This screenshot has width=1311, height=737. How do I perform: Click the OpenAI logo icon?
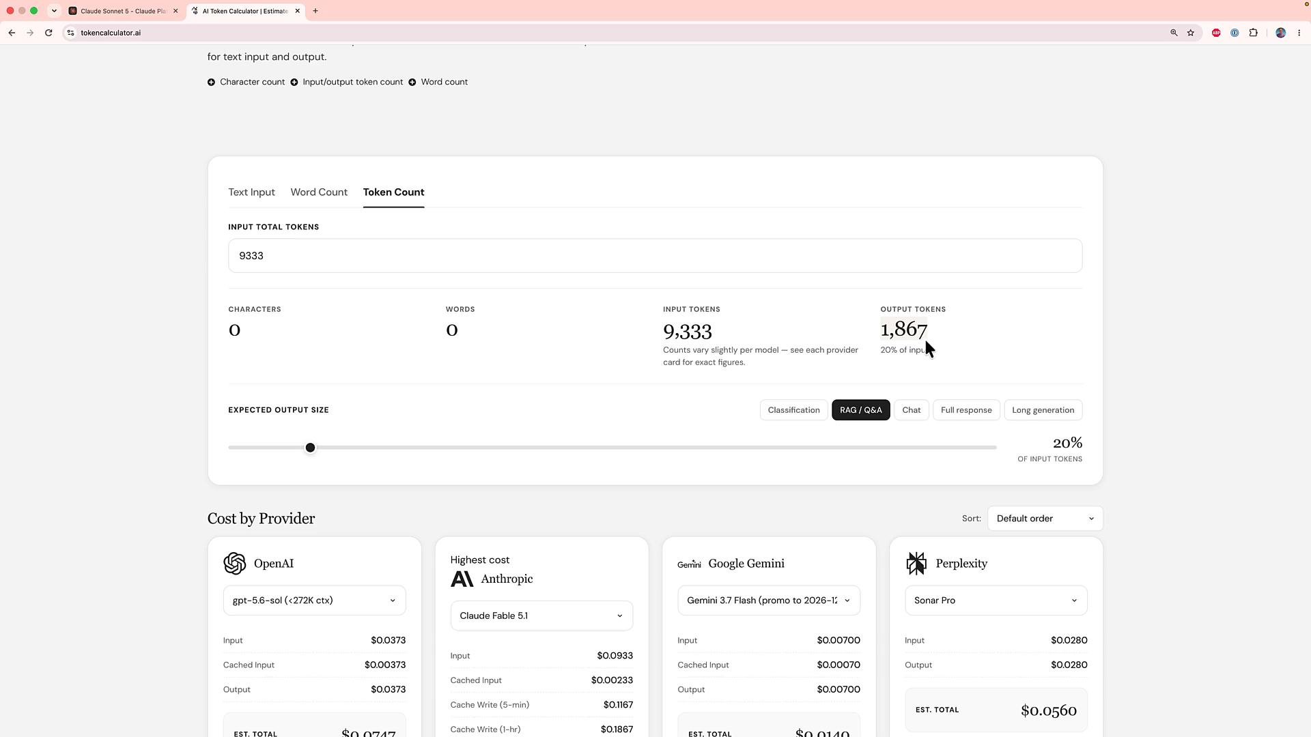pyautogui.click(x=234, y=564)
